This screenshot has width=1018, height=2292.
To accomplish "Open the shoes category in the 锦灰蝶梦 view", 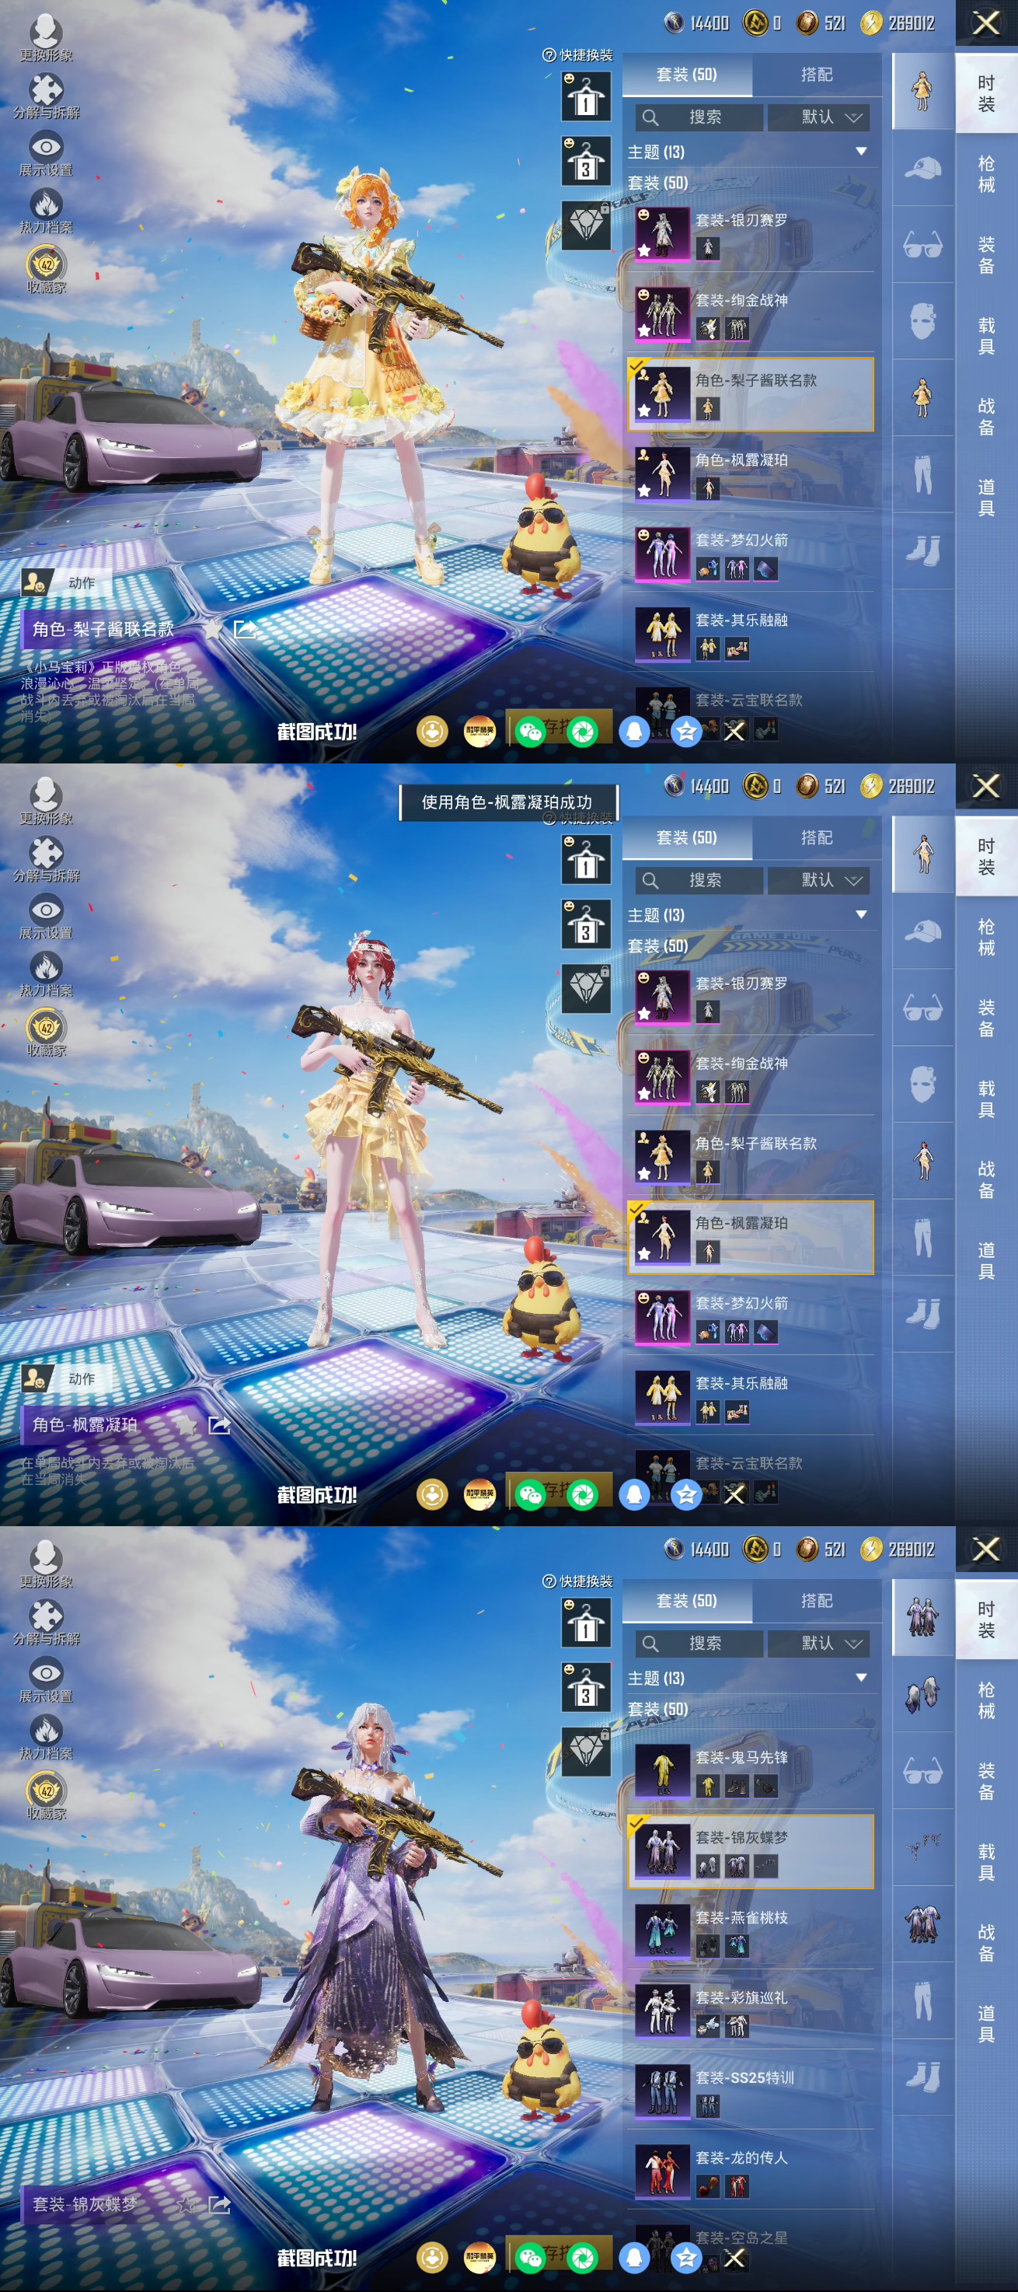I will click(923, 2077).
